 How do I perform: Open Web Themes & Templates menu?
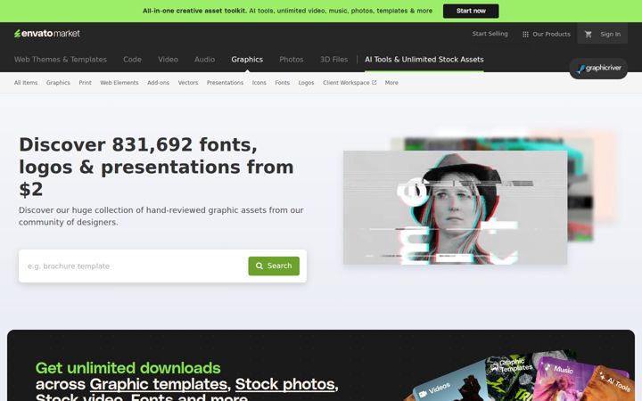[x=61, y=60]
